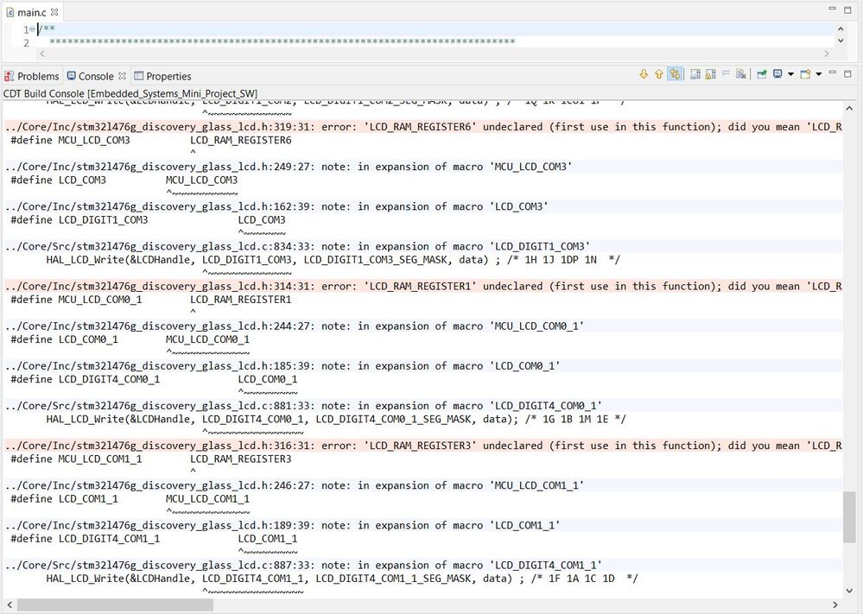The image size is (863, 614).
Task: Maximize the Console view panel
Action: point(847,73)
